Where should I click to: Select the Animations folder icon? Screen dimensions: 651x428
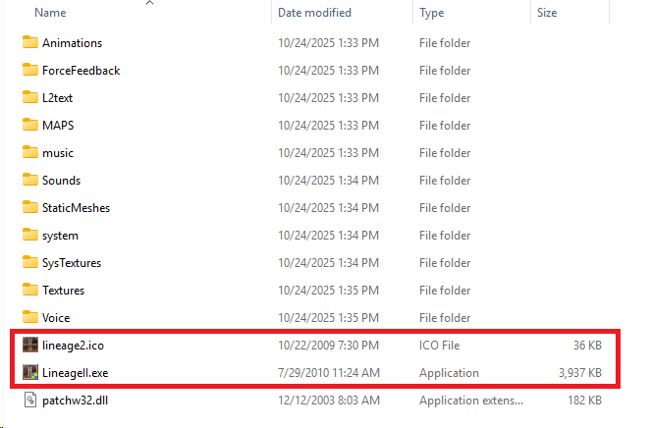(29, 42)
